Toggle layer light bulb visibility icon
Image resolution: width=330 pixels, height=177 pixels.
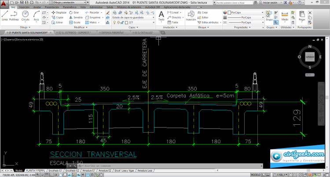[x=114, y=22]
